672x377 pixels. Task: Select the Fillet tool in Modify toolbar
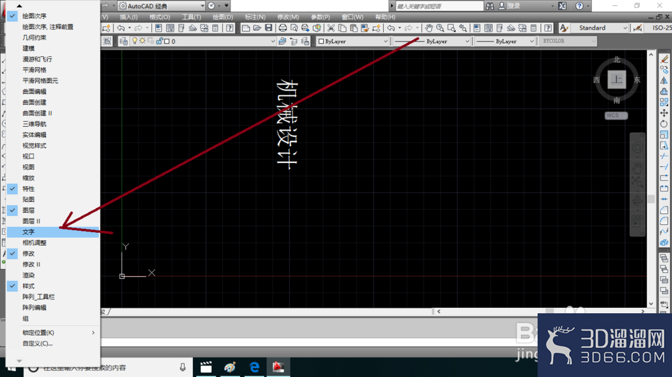tap(664, 221)
